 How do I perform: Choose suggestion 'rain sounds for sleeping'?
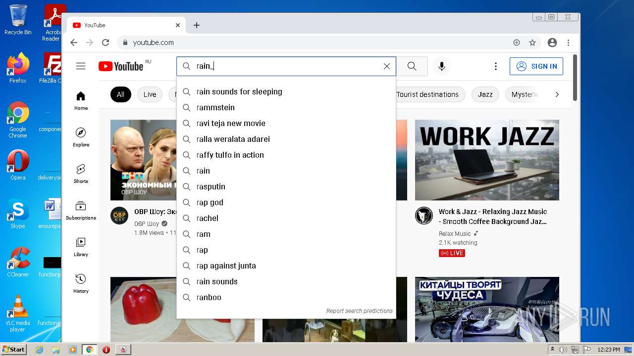pos(286,91)
